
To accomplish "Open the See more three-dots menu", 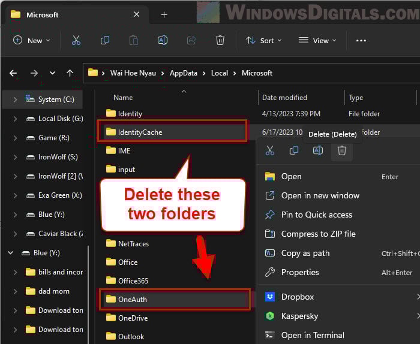I will 361,41.
